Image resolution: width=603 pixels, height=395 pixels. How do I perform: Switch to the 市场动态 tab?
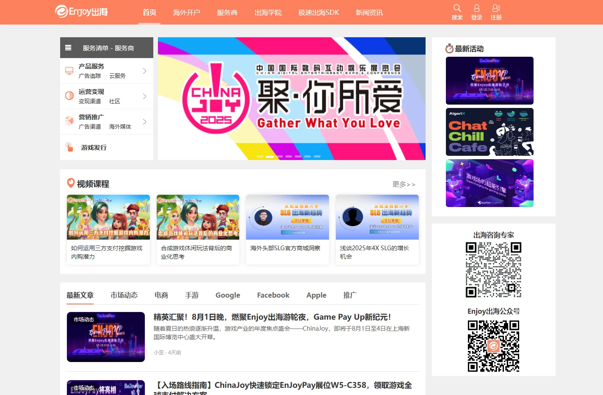(x=124, y=295)
